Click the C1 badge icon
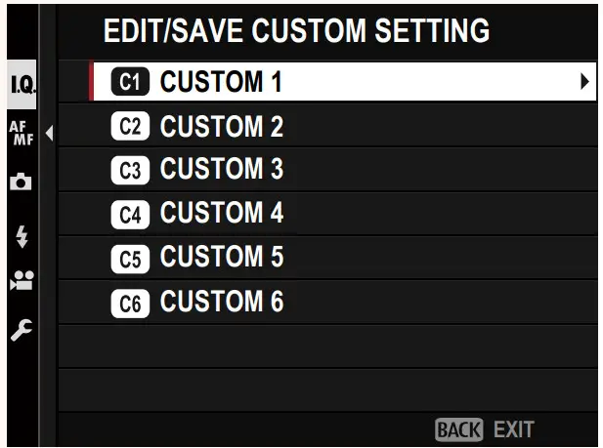Image resolution: width=603 pixels, height=448 pixels. pyautogui.click(x=131, y=83)
